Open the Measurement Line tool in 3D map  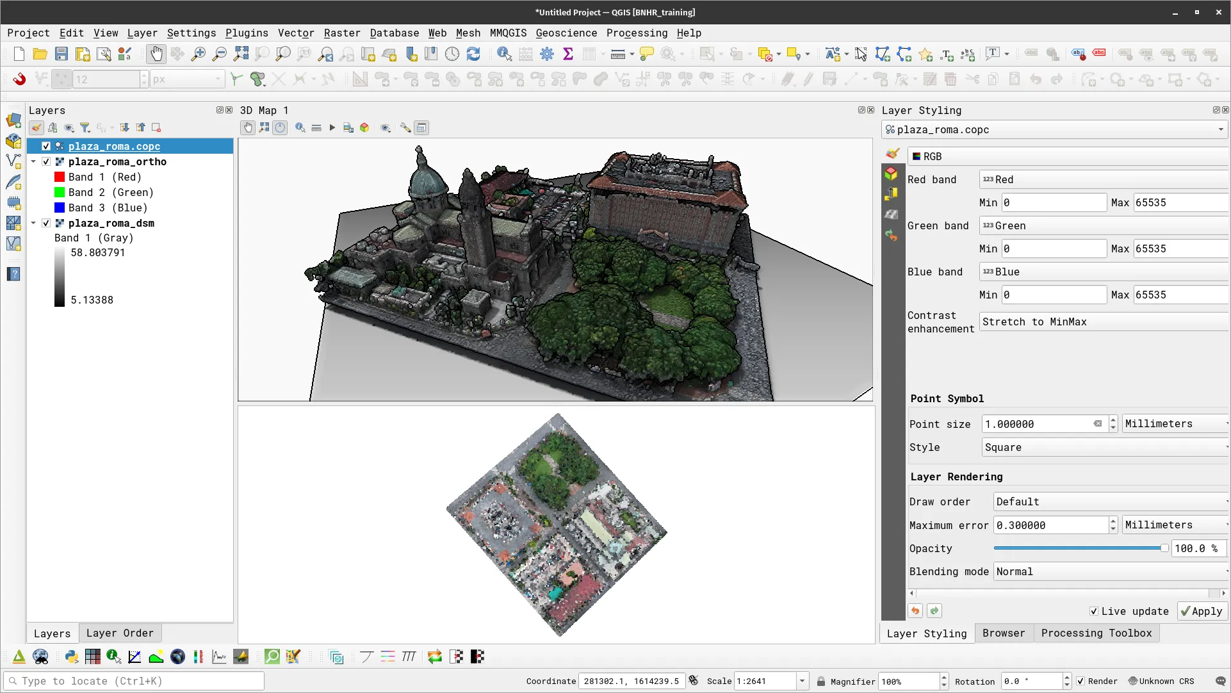[317, 127]
